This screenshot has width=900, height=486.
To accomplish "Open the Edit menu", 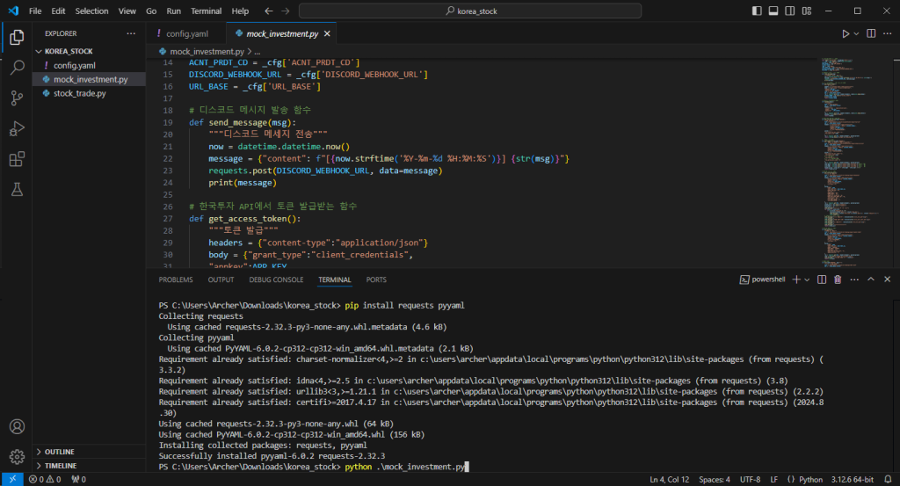I will point(58,11).
